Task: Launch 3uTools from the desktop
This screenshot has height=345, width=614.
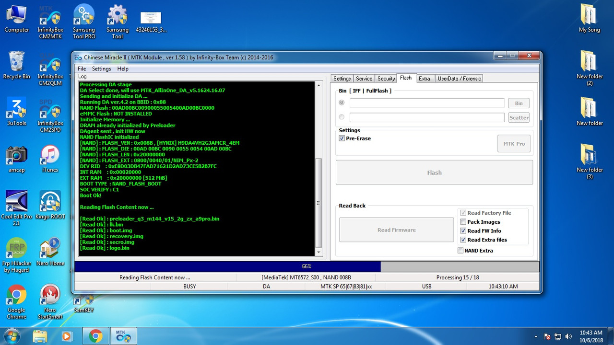Action: pos(17,112)
